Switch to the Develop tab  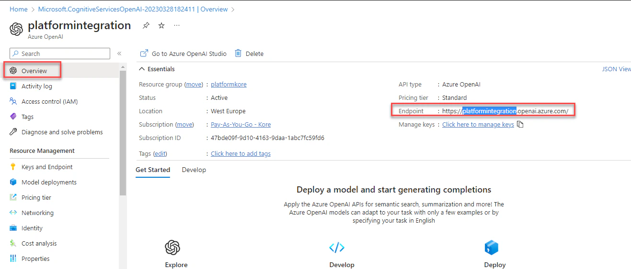(x=194, y=170)
